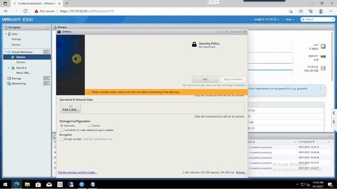Image resolution: width=337 pixels, height=189 pixels.
Task: Click the Refresh link in disk summary
Action: pyautogui.click(x=241, y=173)
